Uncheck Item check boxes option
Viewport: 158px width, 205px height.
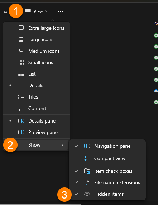pyautogui.click(x=107, y=171)
